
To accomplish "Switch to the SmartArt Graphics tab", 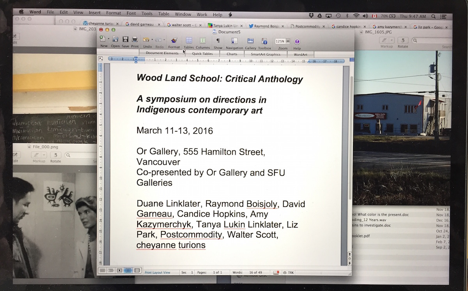I will (x=266, y=55).
